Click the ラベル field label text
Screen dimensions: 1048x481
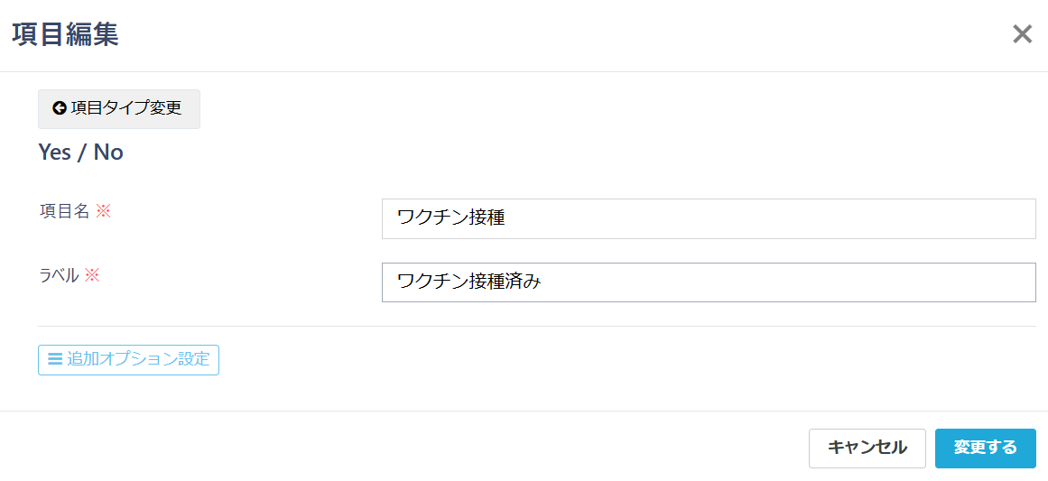click(59, 275)
